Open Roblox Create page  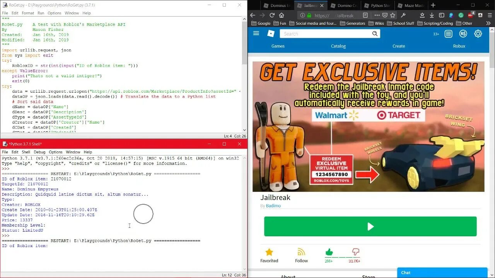[x=399, y=46]
